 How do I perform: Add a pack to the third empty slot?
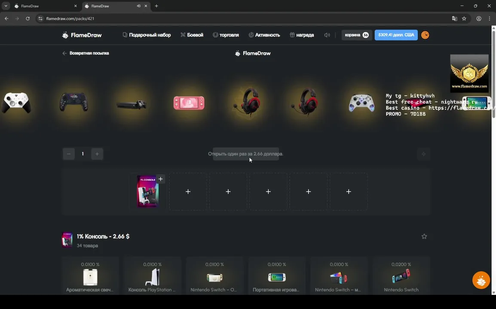pyautogui.click(x=268, y=191)
